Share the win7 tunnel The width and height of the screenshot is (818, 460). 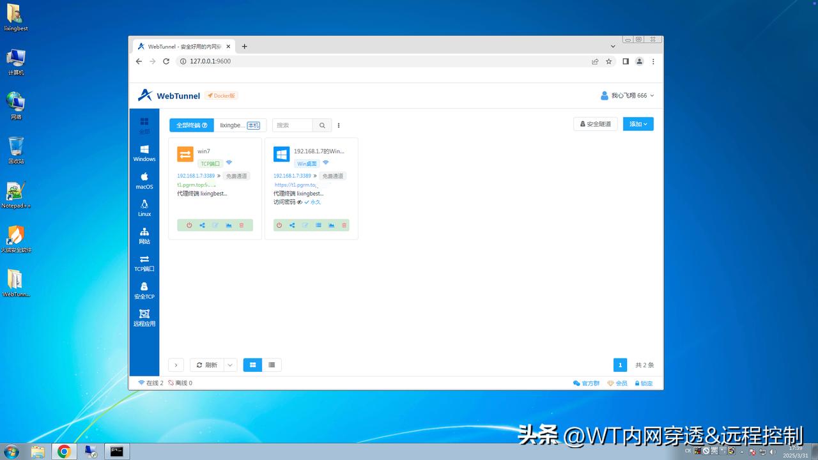[x=202, y=225]
